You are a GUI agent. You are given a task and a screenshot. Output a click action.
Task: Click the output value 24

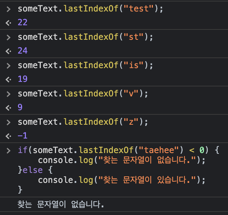tap(22, 51)
